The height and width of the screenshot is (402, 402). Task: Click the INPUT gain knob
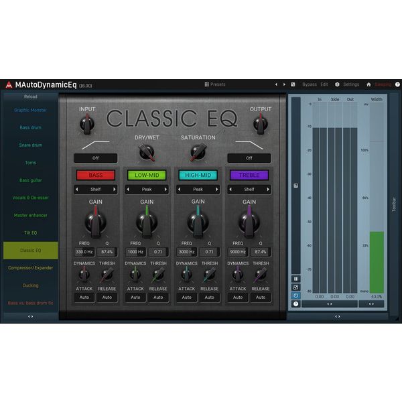[87, 124]
